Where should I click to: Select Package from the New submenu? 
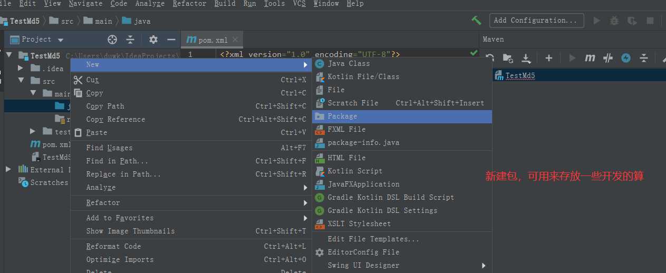(342, 116)
